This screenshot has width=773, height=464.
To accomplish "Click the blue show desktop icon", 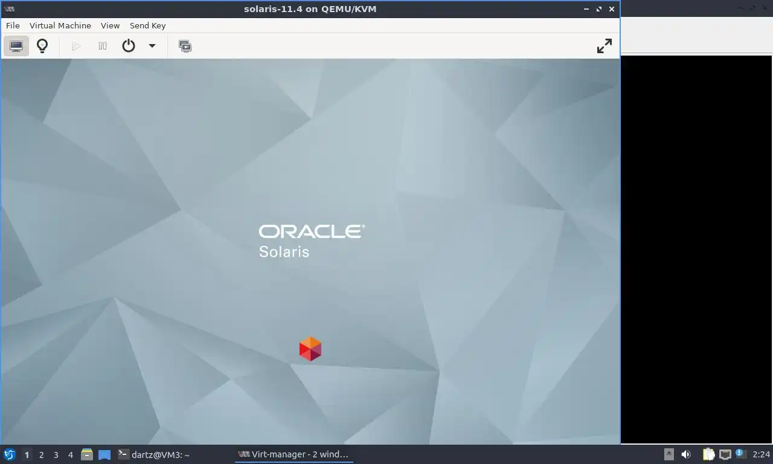I will 104,455.
